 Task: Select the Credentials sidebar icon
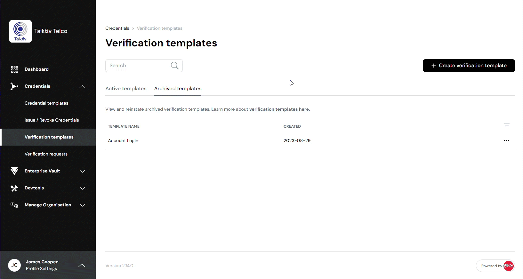point(14,86)
